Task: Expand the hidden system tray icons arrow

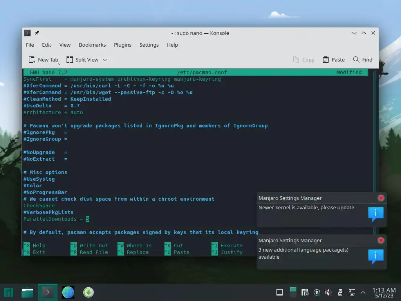Action: (x=363, y=292)
